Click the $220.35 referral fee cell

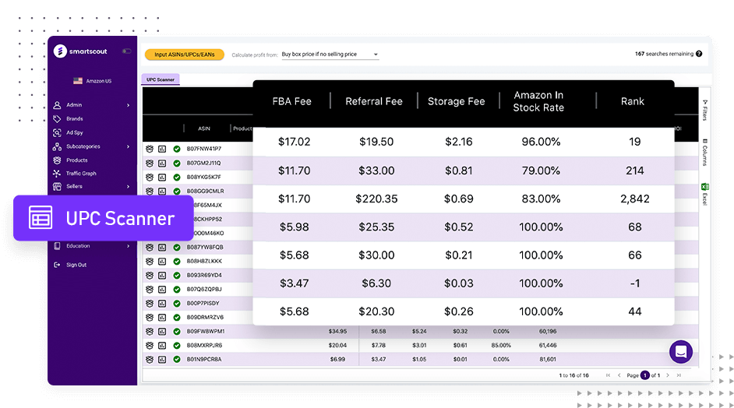376,199
